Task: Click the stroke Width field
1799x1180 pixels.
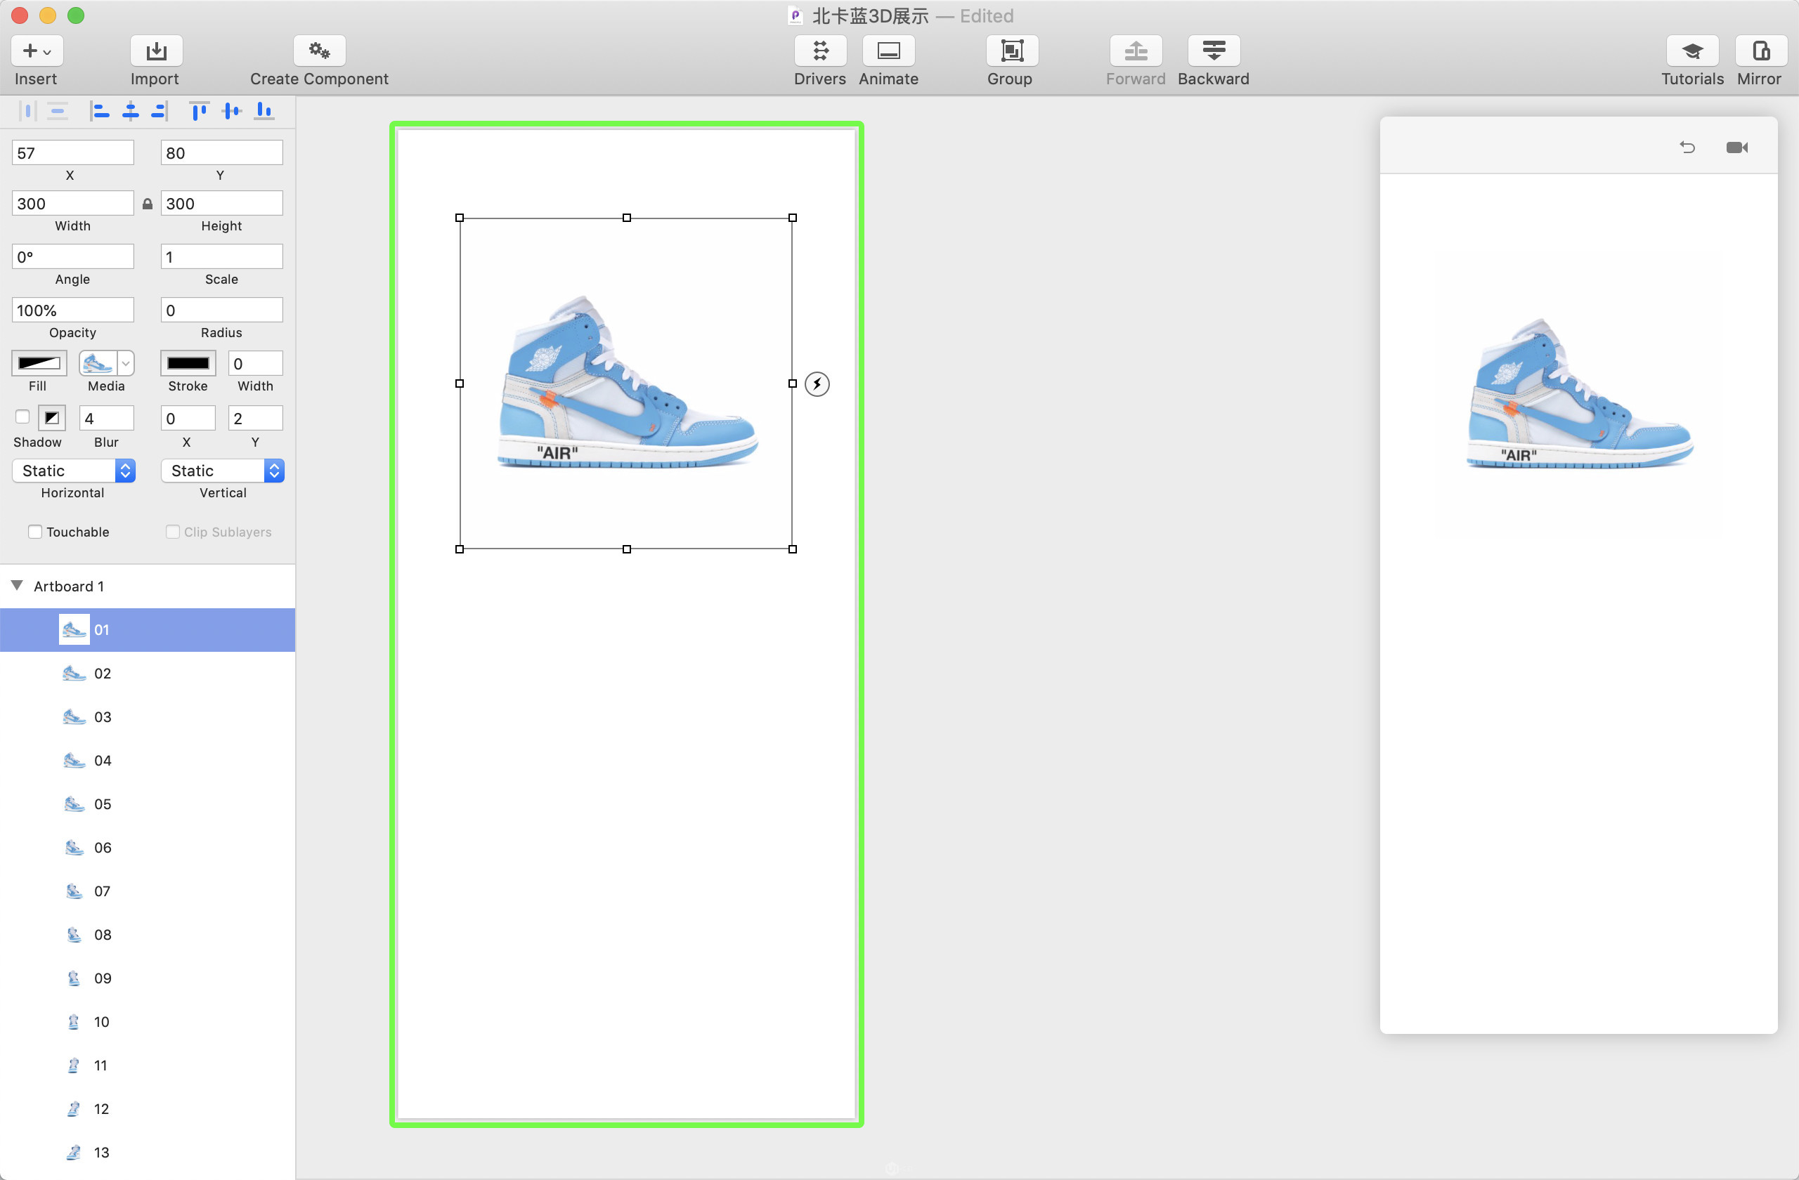Action: tap(256, 363)
